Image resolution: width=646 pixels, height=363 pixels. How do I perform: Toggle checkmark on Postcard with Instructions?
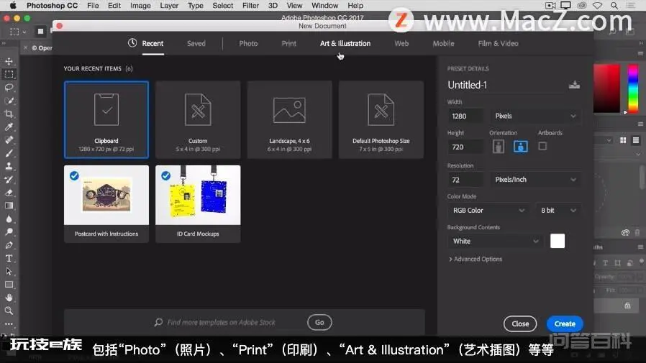click(74, 175)
